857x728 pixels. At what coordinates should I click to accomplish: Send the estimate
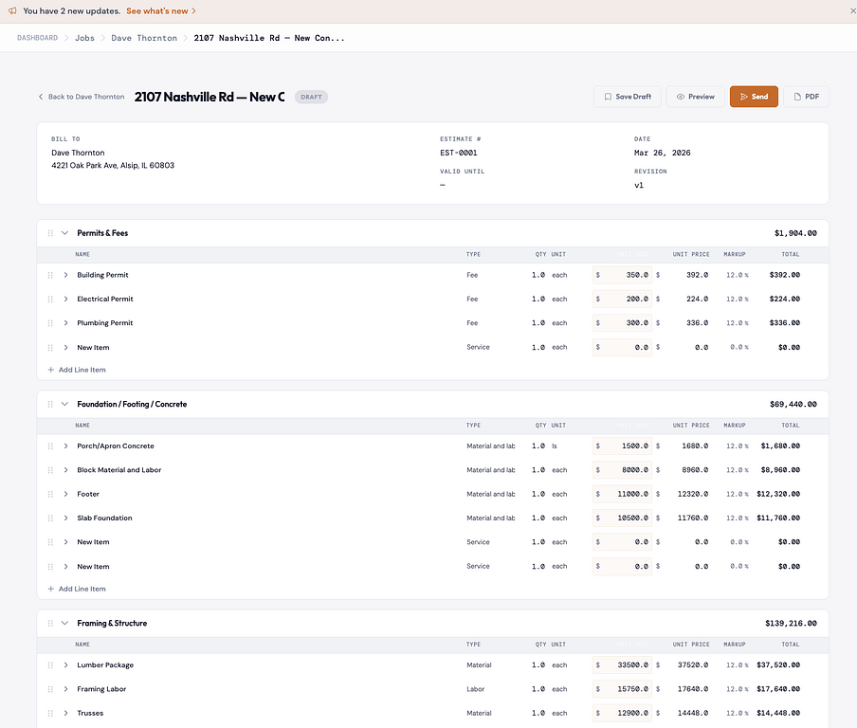click(x=754, y=97)
